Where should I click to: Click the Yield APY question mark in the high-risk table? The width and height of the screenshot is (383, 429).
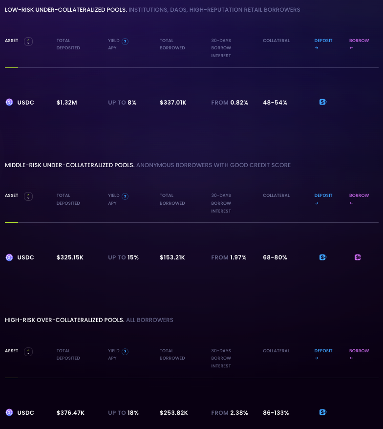click(x=125, y=352)
